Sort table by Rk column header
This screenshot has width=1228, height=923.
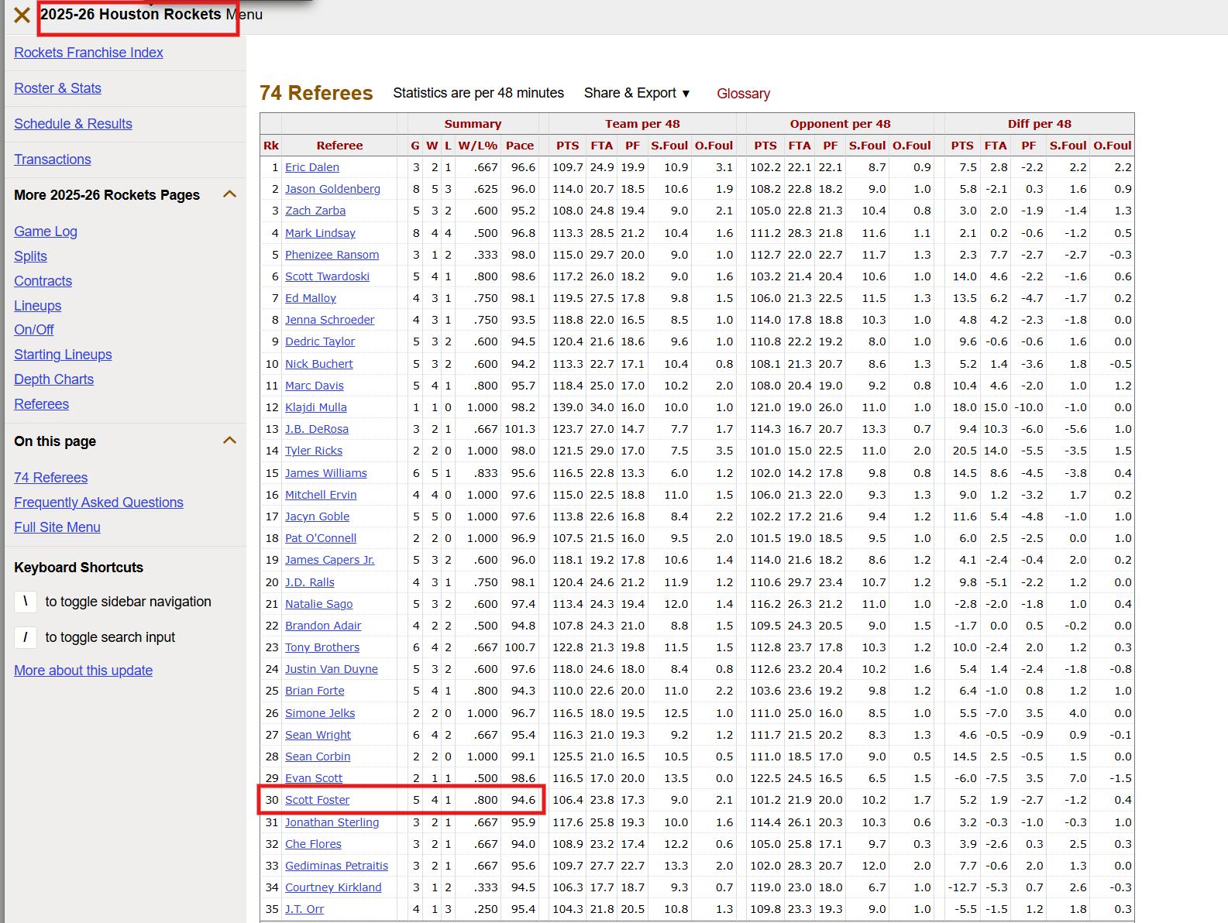(x=271, y=146)
